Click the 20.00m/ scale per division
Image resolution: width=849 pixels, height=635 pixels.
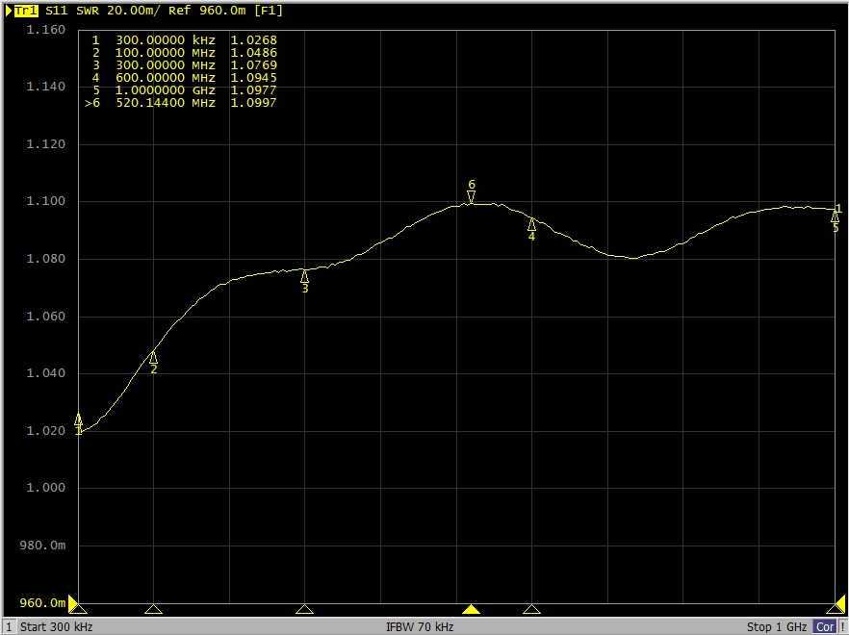[x=131, y=11]
